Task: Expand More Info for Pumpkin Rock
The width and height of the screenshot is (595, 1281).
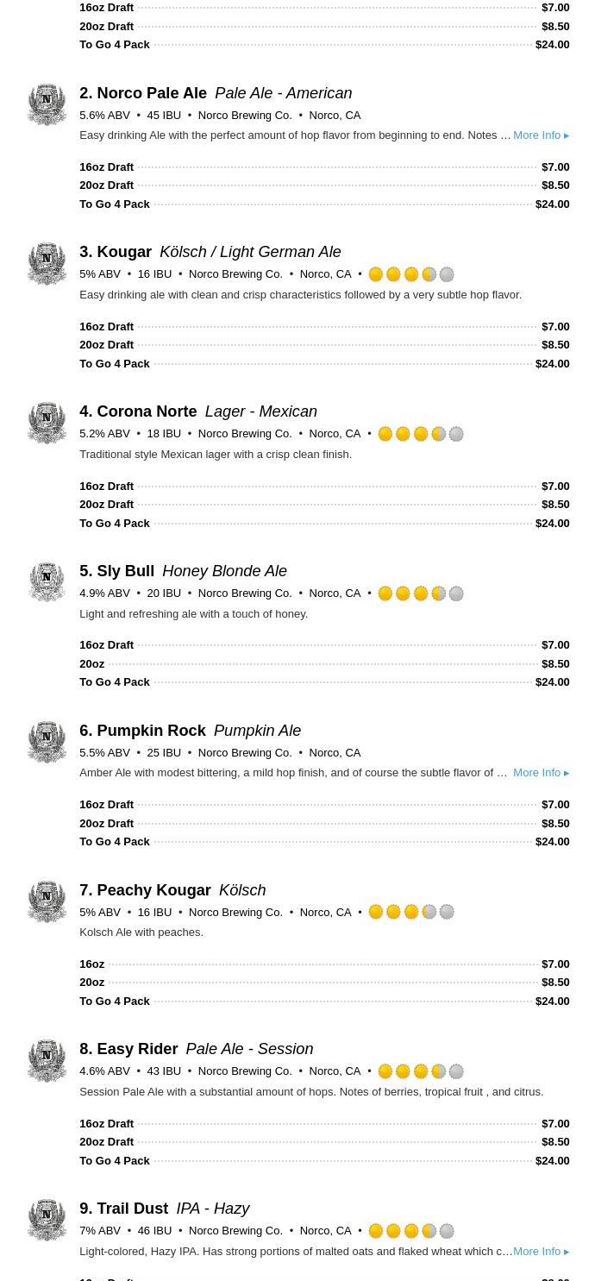Action: click(541, 773)
